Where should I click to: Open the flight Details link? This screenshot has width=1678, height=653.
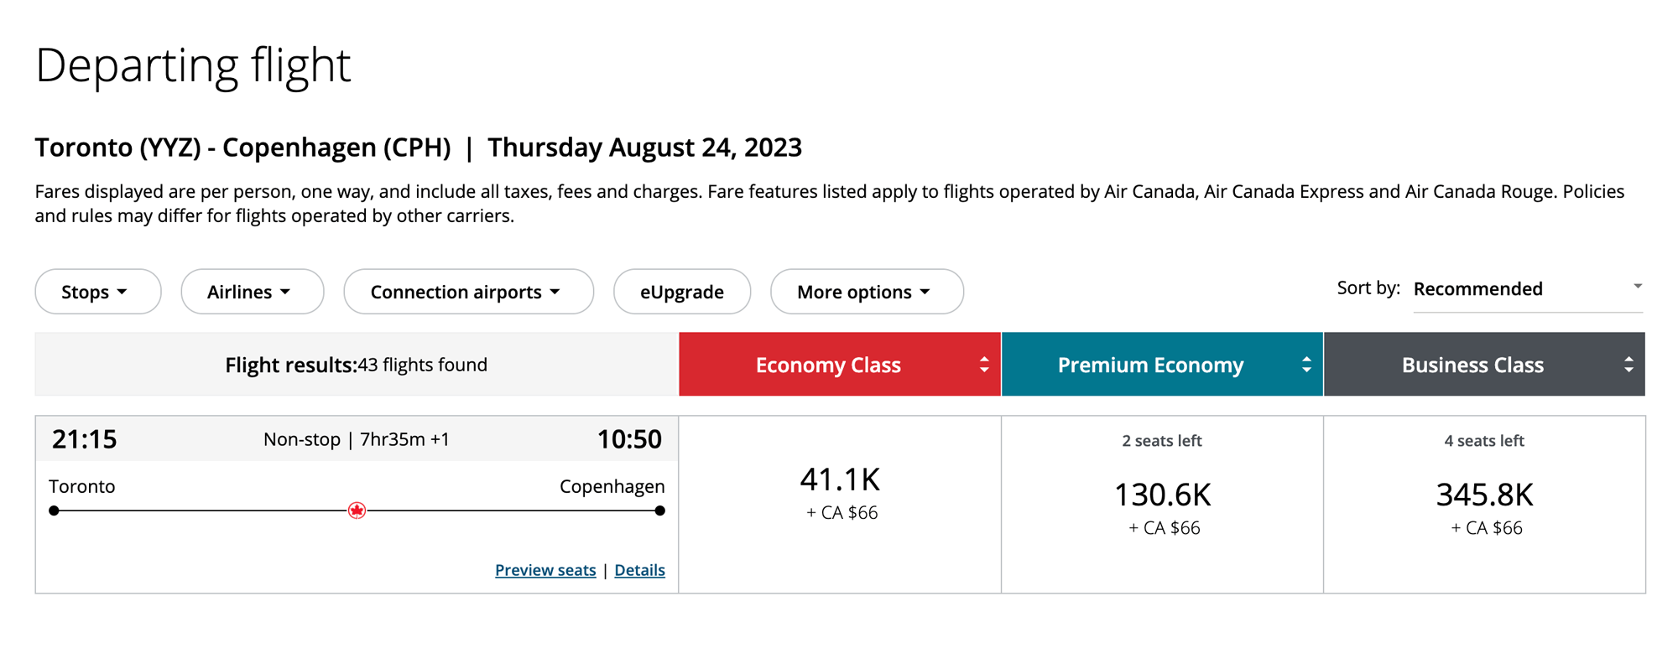(639, 570)
